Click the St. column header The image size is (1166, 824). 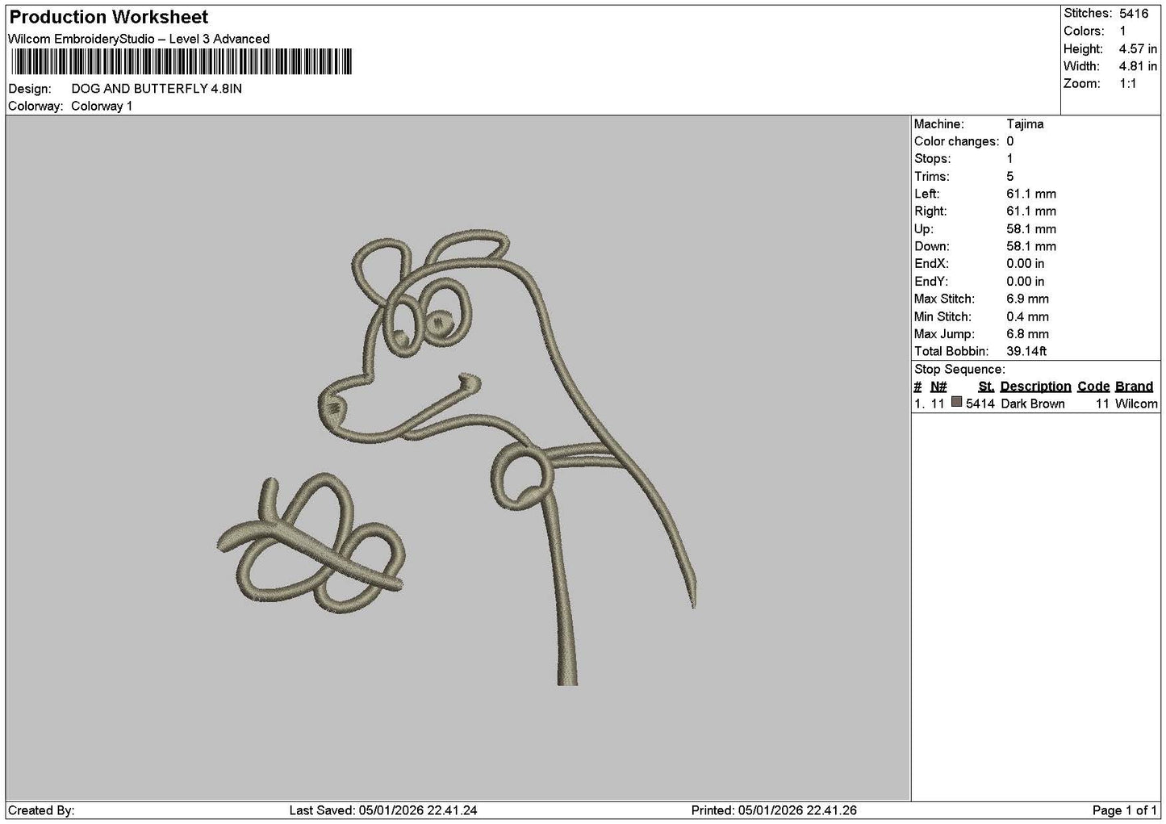pos(986,387)
